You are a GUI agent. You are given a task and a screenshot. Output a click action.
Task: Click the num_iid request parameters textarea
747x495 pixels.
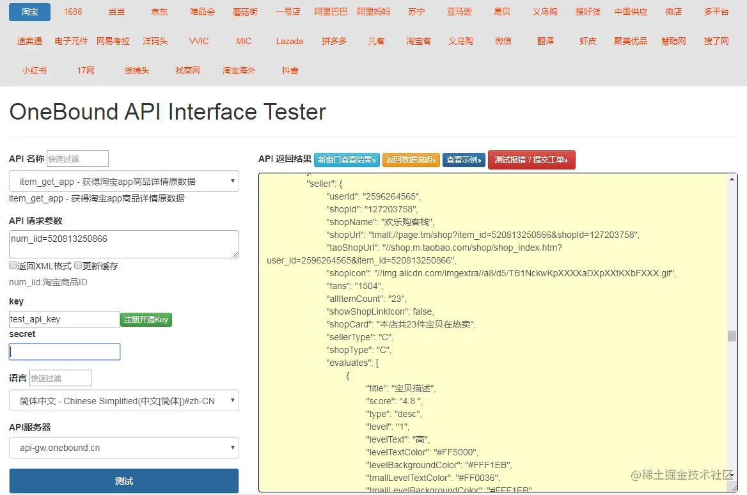pyautogui.click(x=124, y=244)
